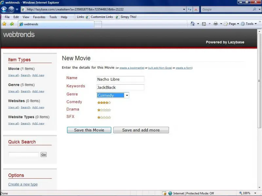
Task: Expand the address bar URL dropdown
Action: pos(184,9)
